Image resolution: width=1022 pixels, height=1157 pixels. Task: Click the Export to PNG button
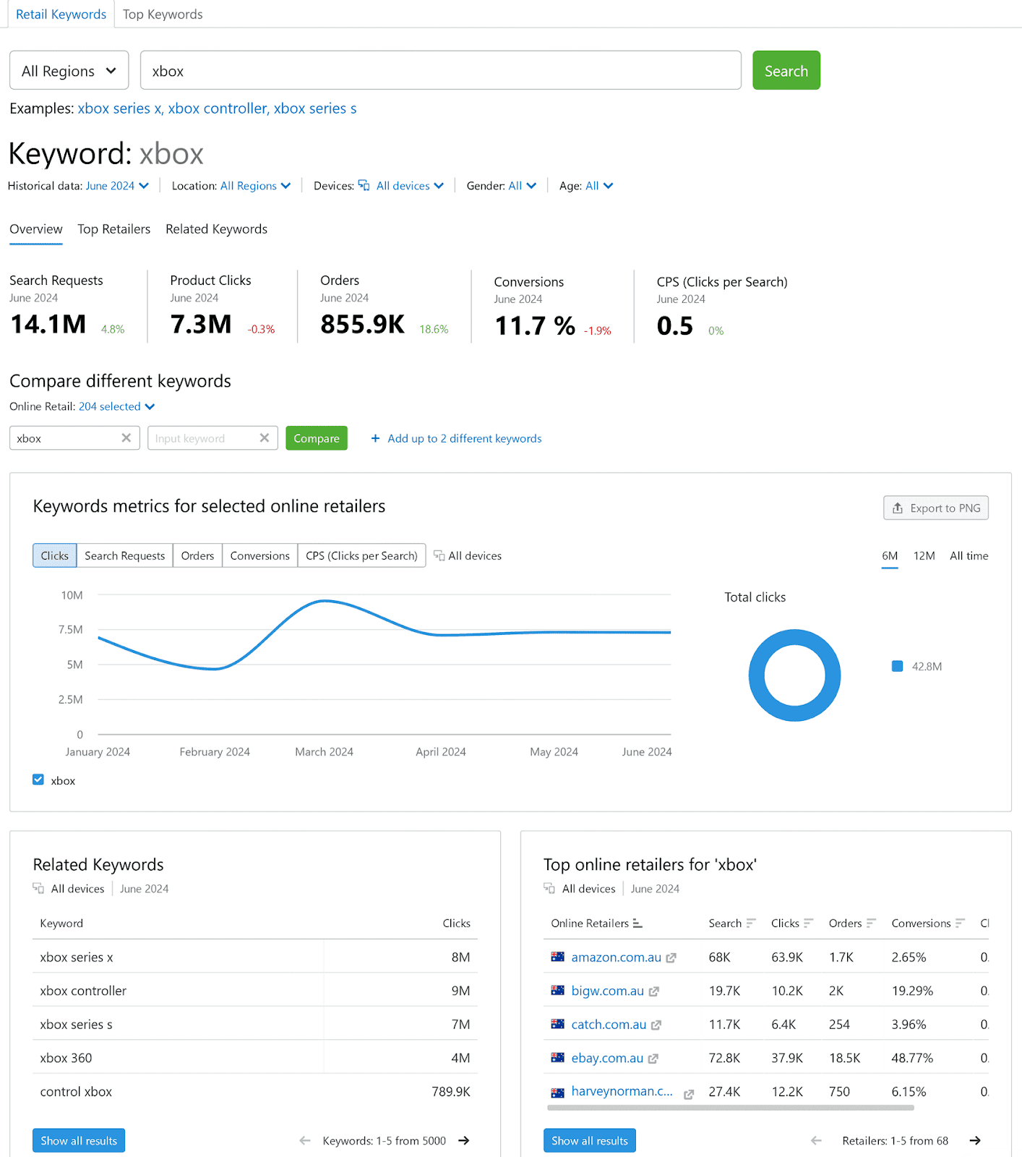click(x=935, y=508)
